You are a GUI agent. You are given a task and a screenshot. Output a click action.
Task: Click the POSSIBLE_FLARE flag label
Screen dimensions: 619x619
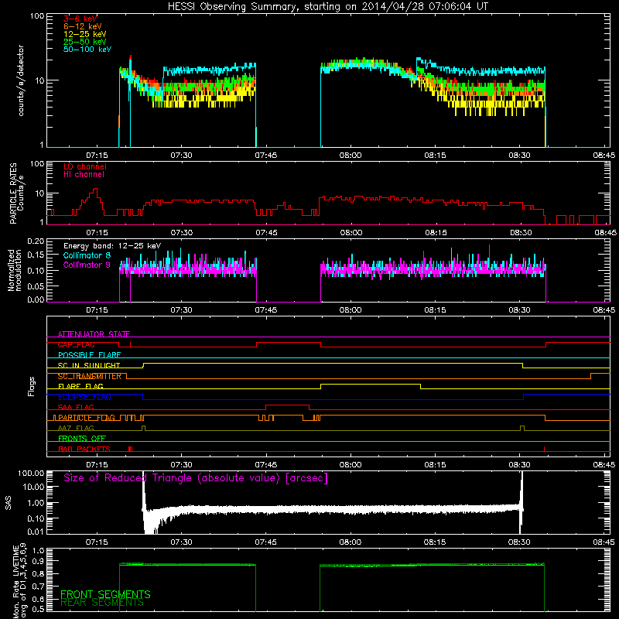pos(89,355)
